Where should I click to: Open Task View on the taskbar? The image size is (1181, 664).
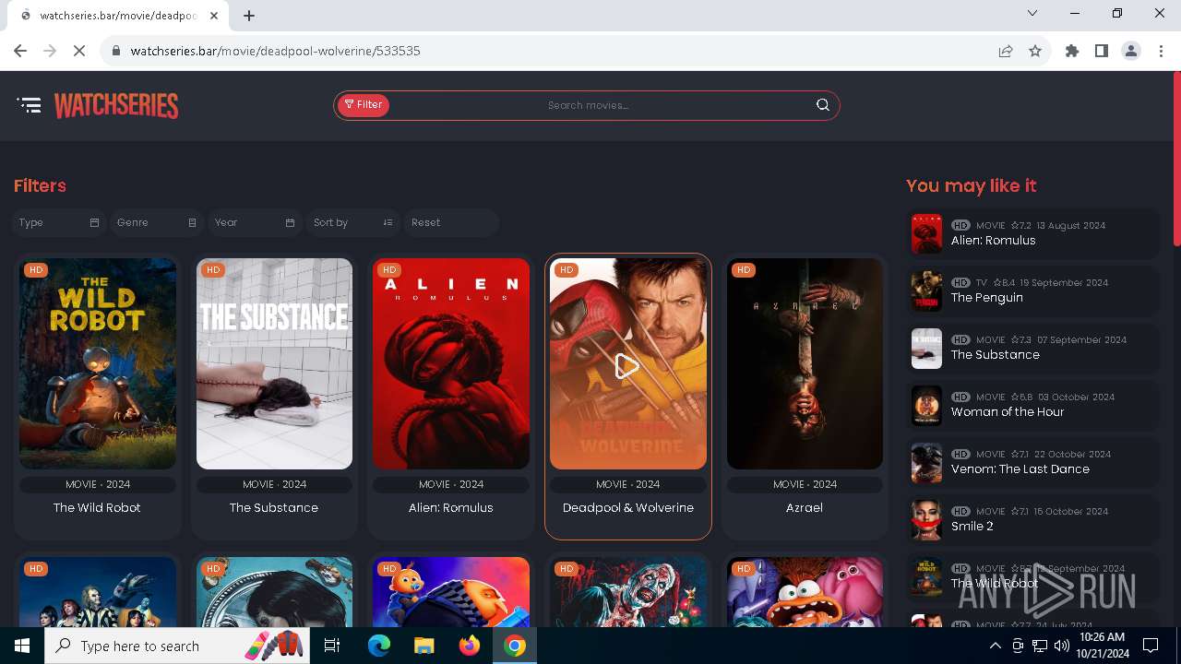pos(332,646)
